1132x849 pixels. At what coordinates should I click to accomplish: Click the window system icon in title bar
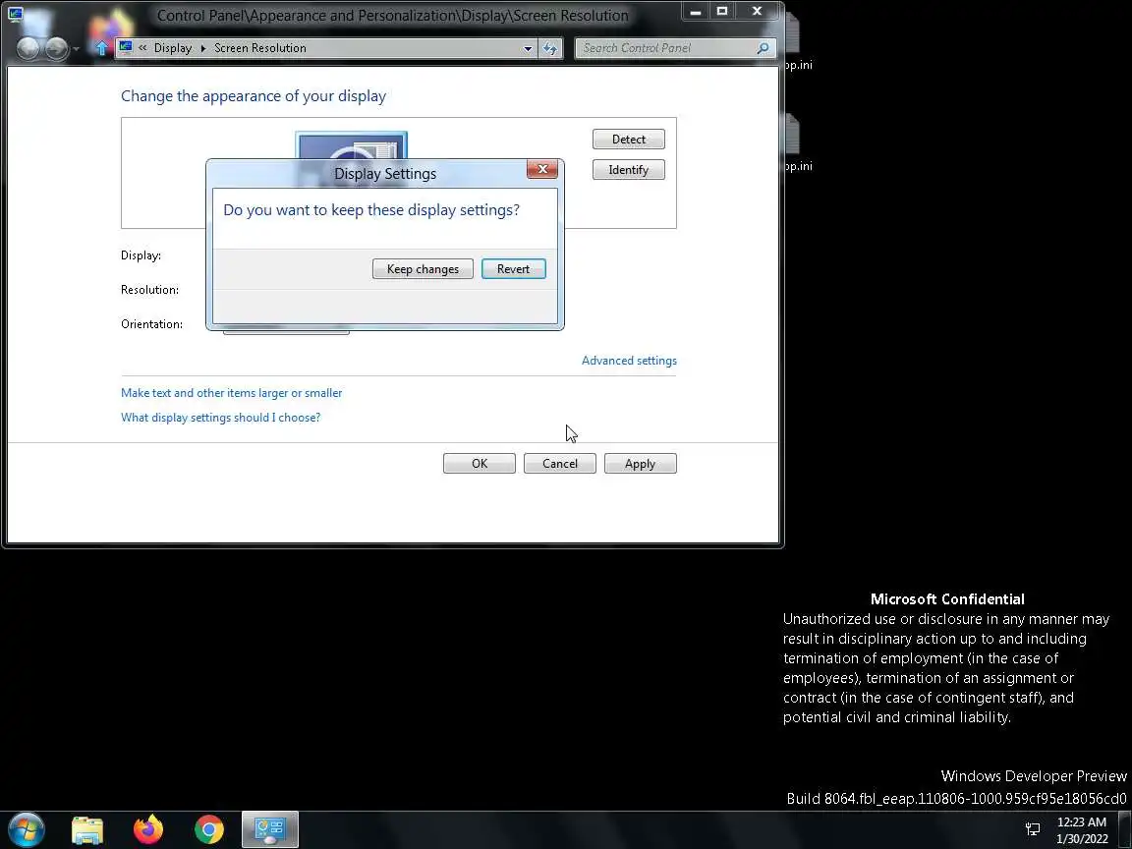tap(15, 14)
